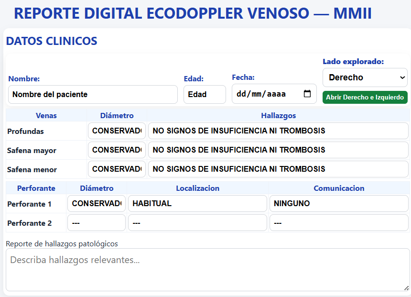Open the calendar picker icon in Fecha

(x=307, y=94)
